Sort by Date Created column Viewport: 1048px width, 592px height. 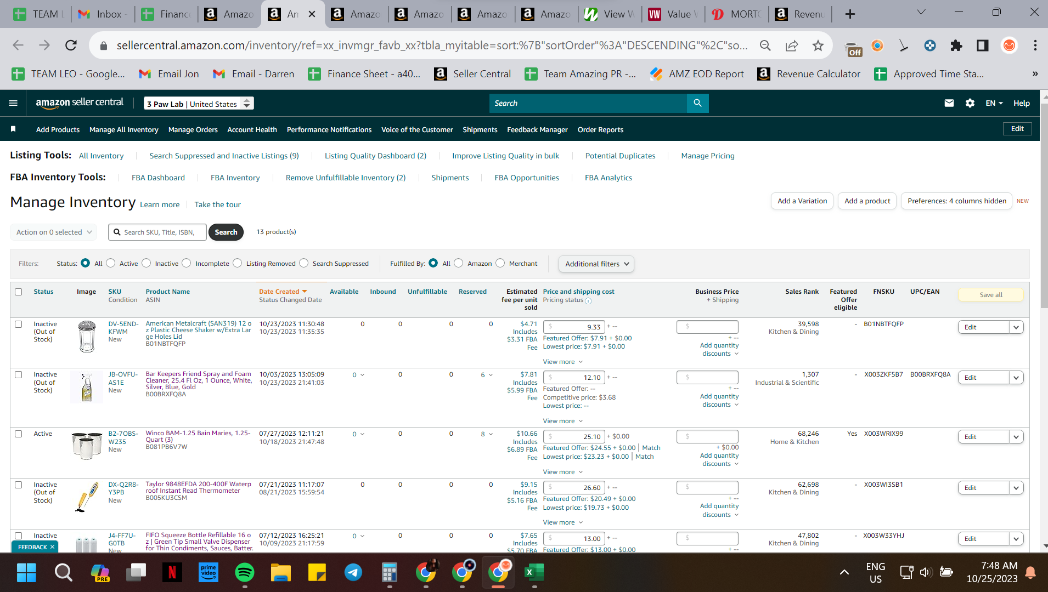(x=283, y=292)
